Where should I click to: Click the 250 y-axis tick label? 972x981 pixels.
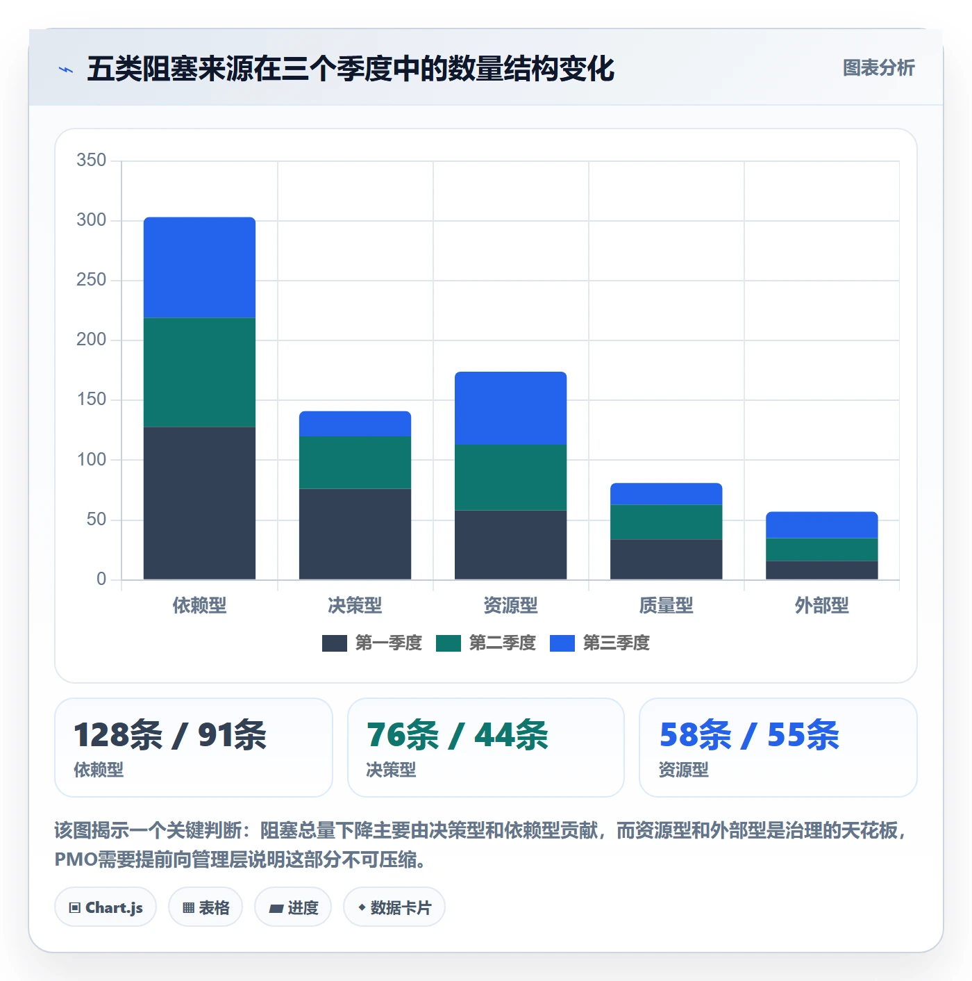91,280
